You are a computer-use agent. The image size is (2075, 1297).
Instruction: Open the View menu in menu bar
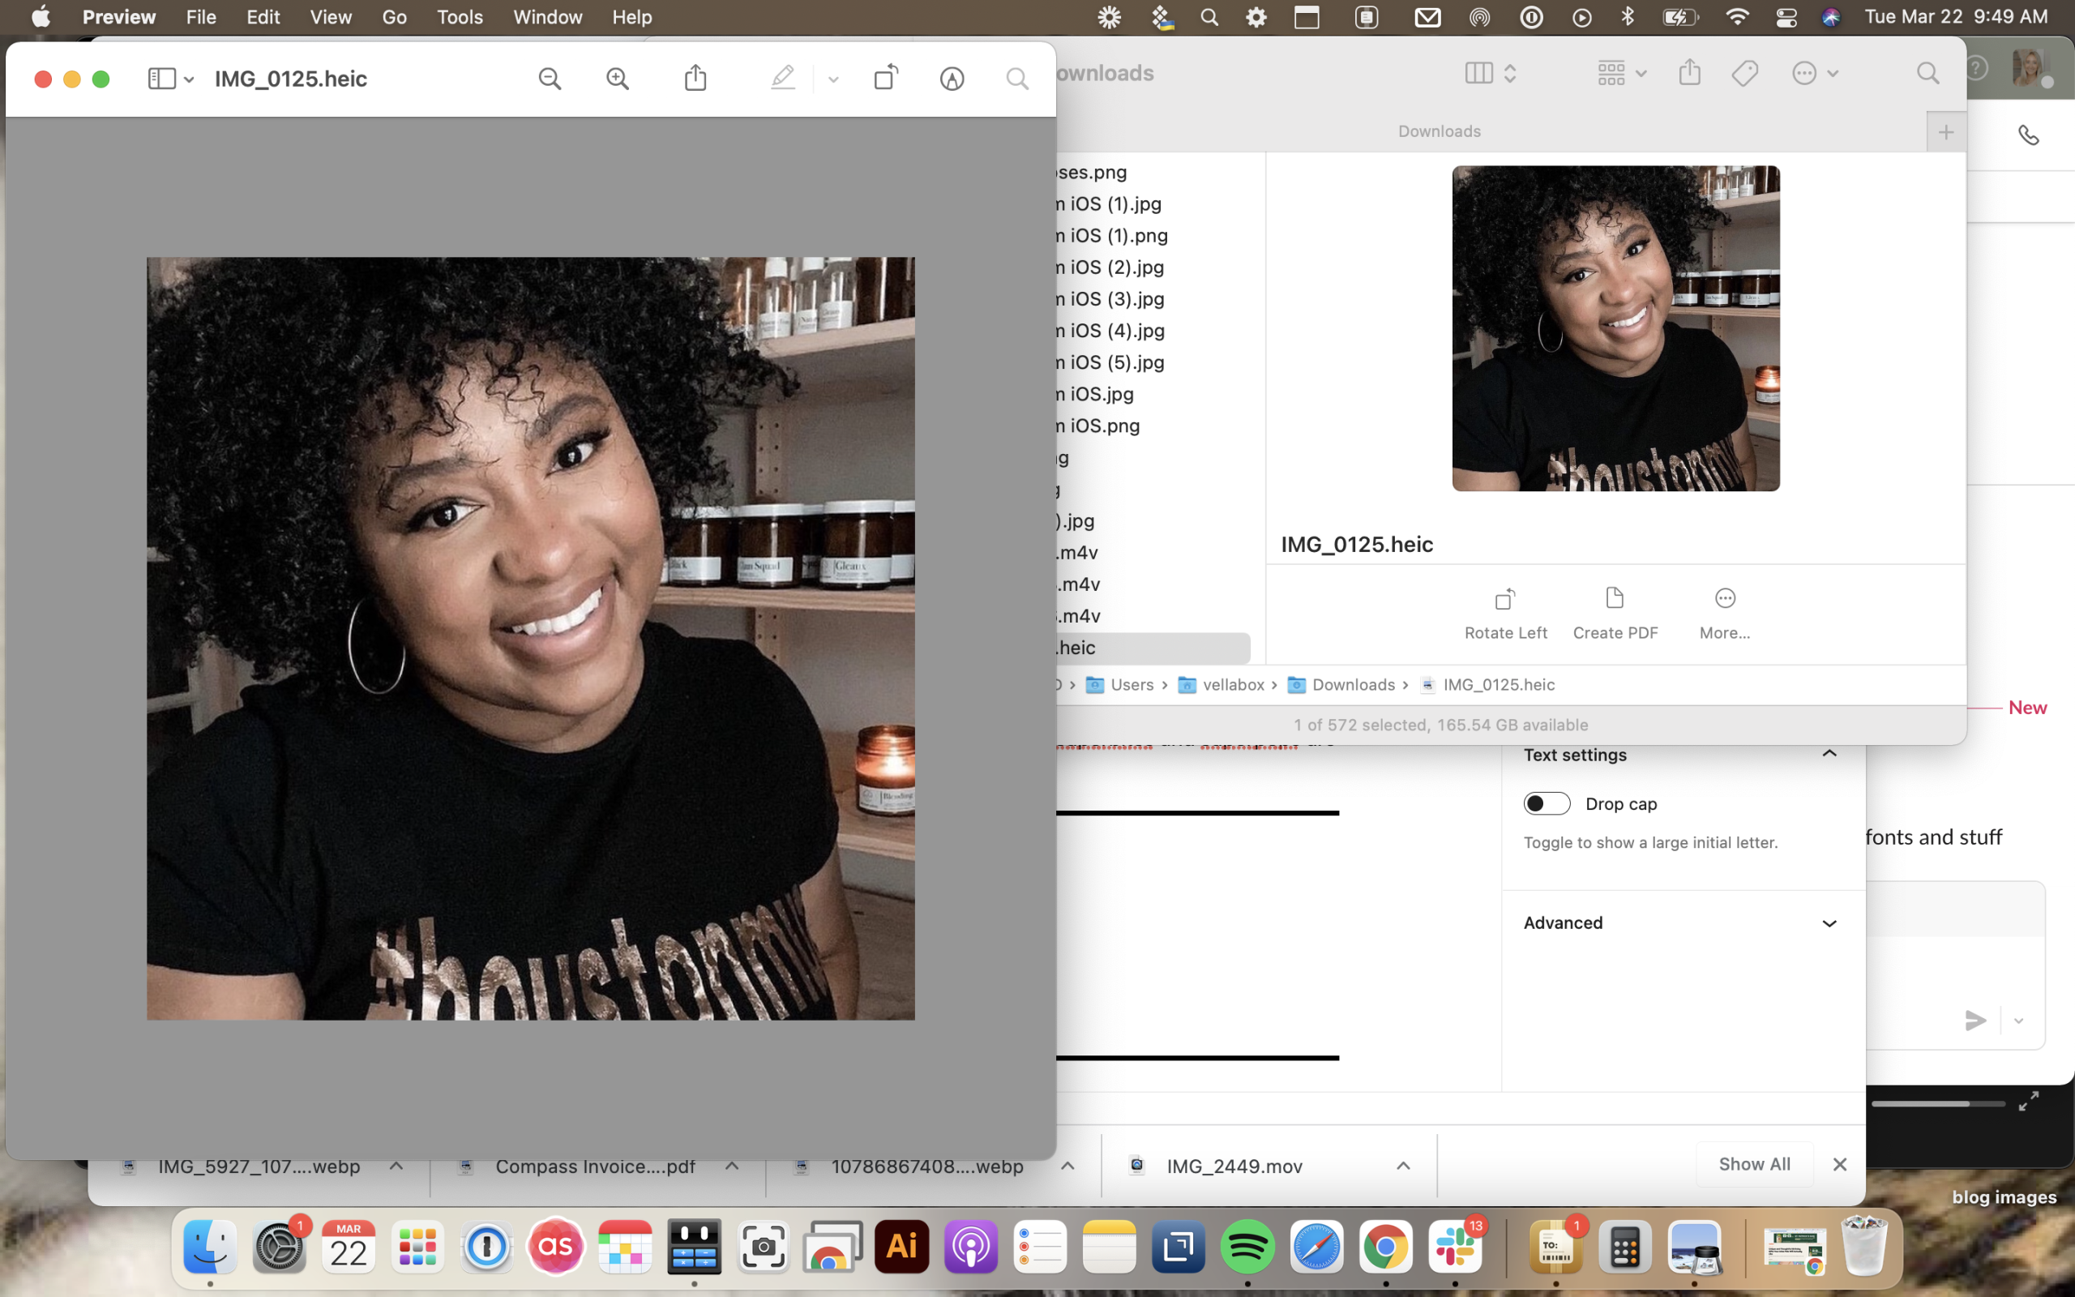[330, 17]
